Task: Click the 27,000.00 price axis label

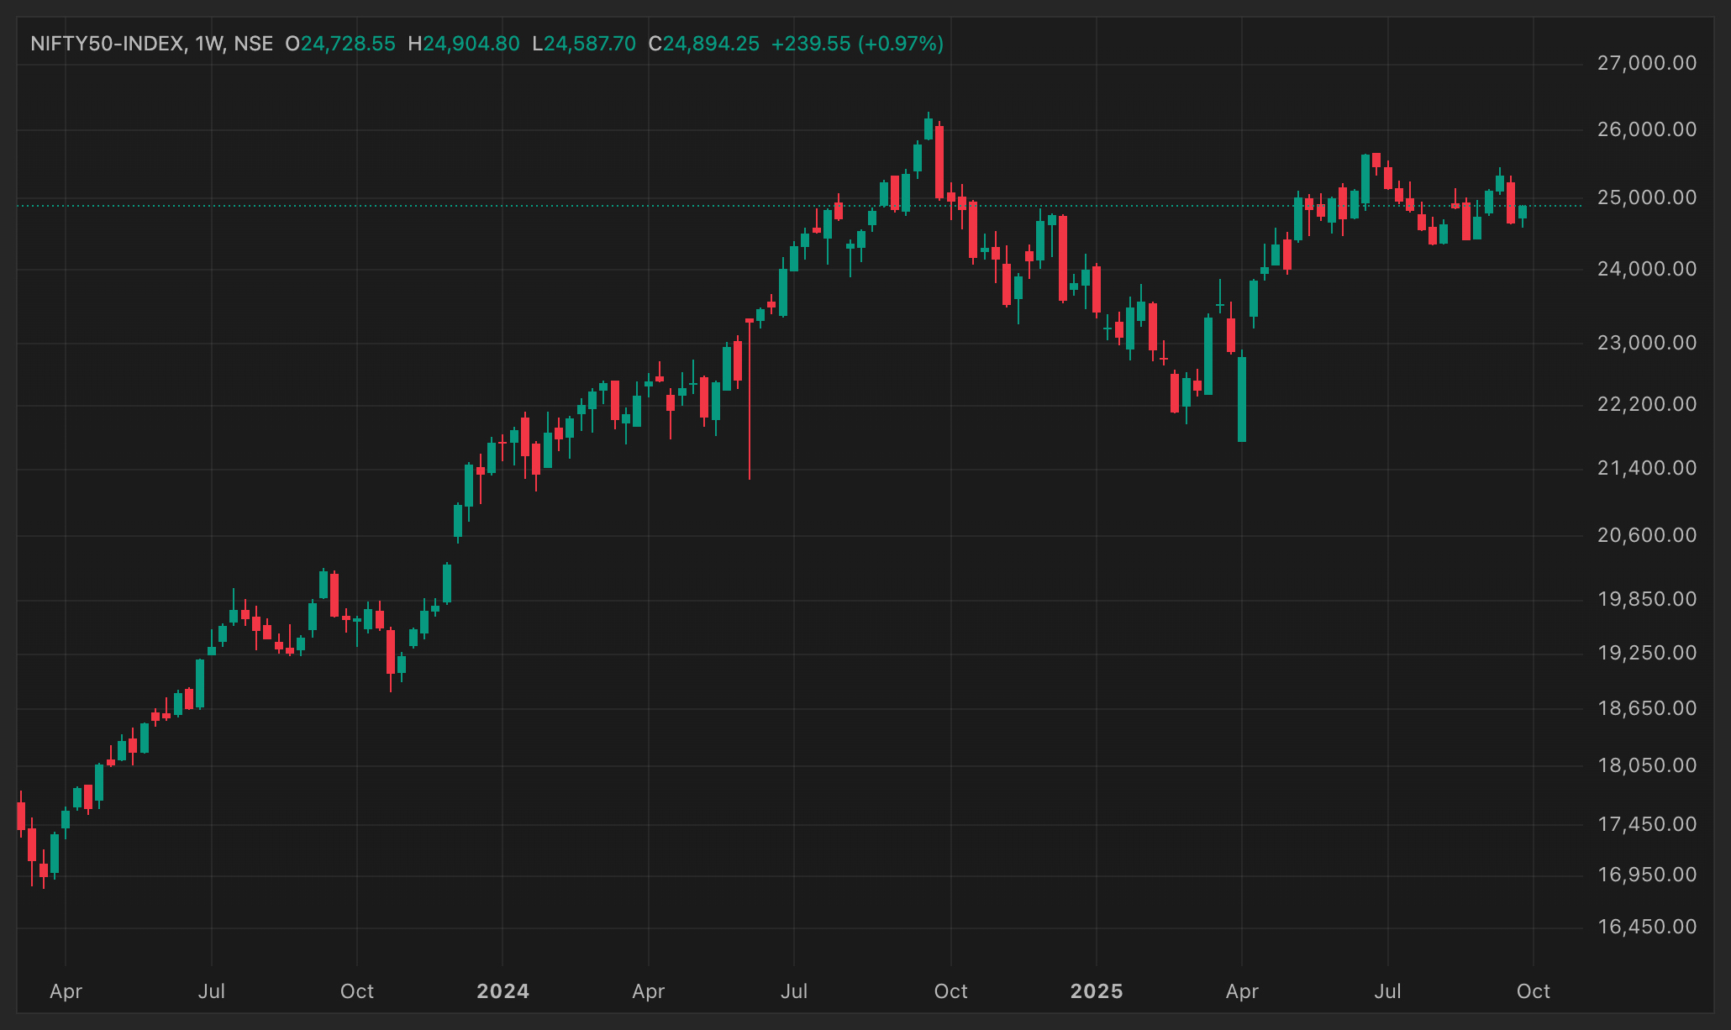Action: [x=1647, y=63]
